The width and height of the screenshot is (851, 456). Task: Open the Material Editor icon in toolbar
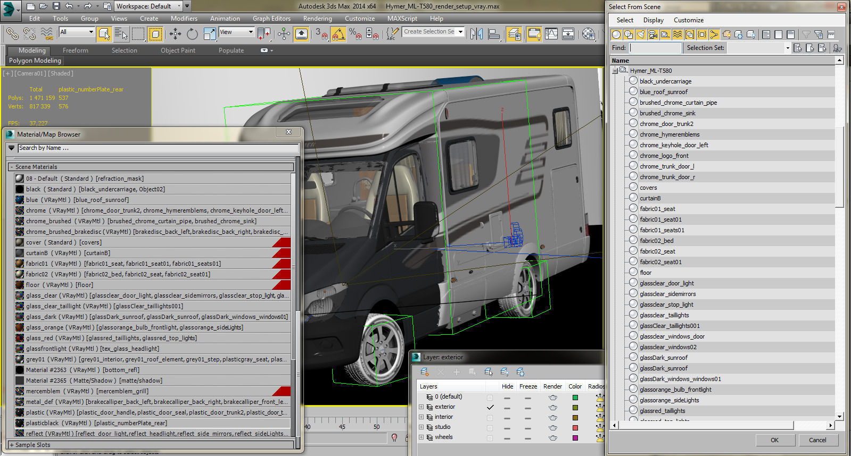tap(589, 34)
